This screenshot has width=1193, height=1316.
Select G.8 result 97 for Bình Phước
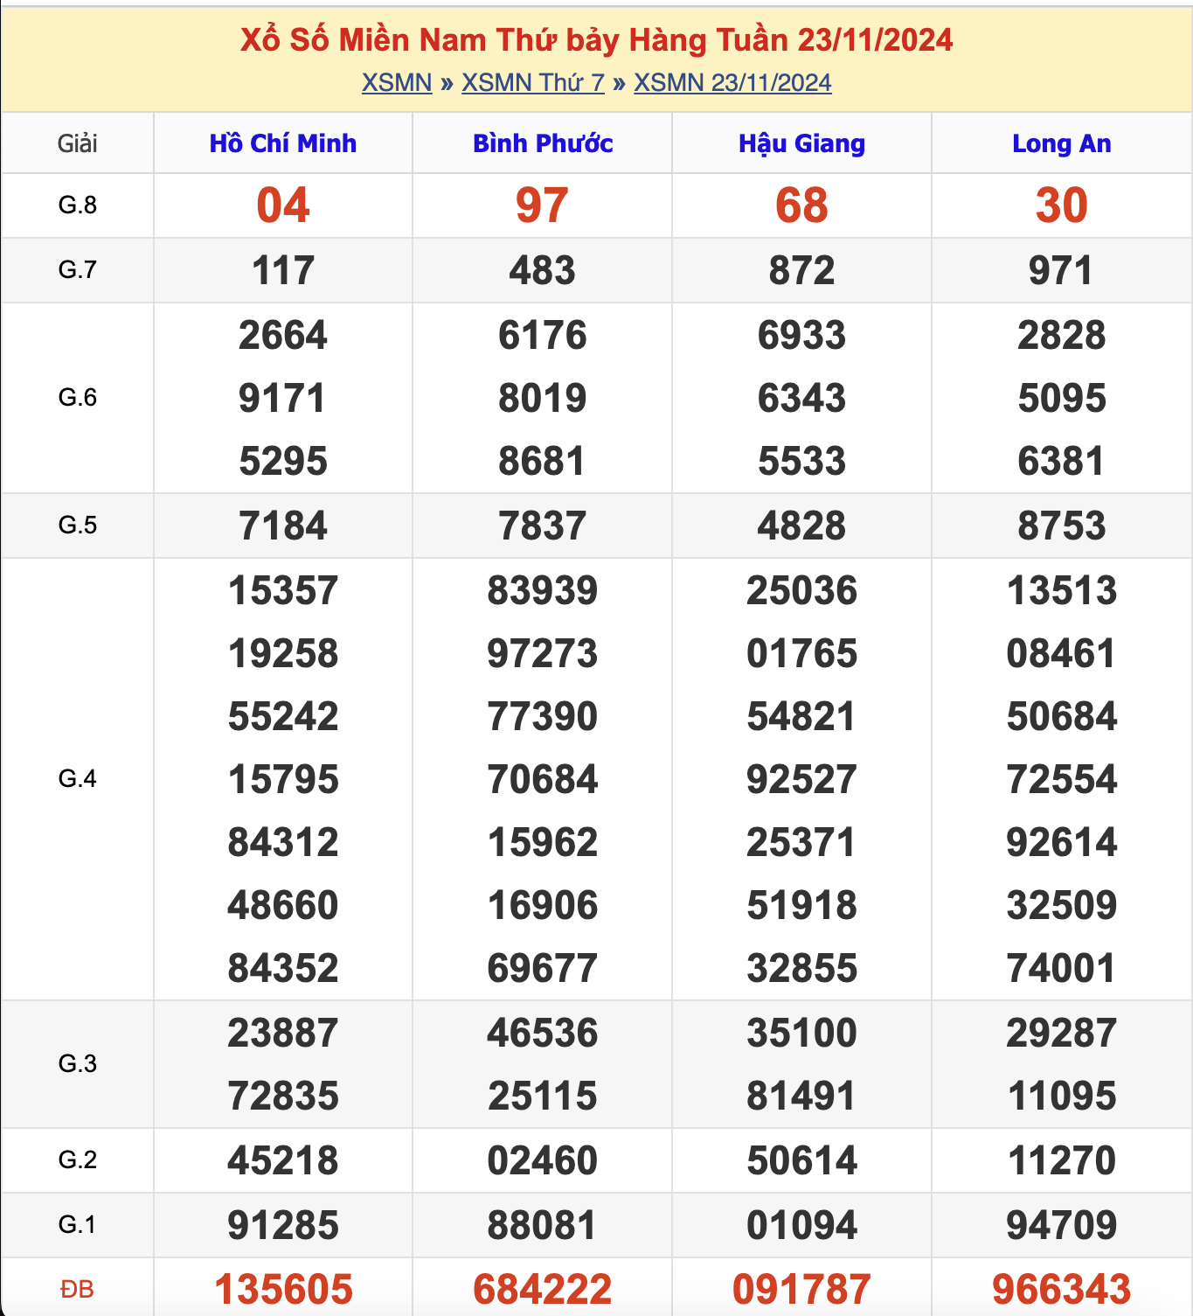click(x=543, y=205)
